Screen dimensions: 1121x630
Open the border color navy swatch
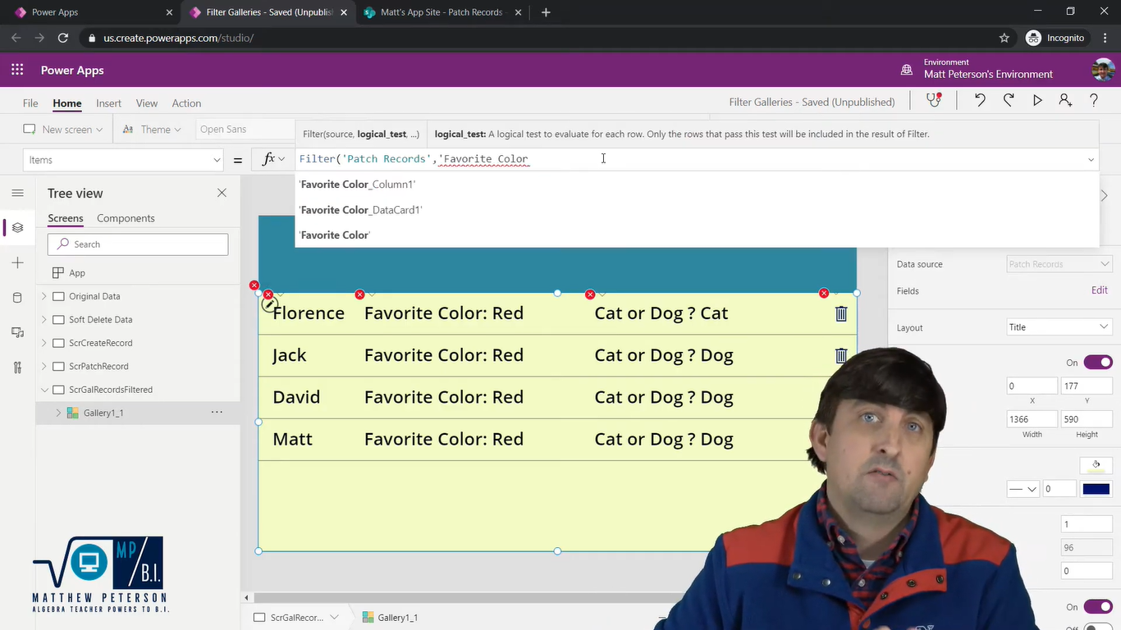click(1096, 489)
